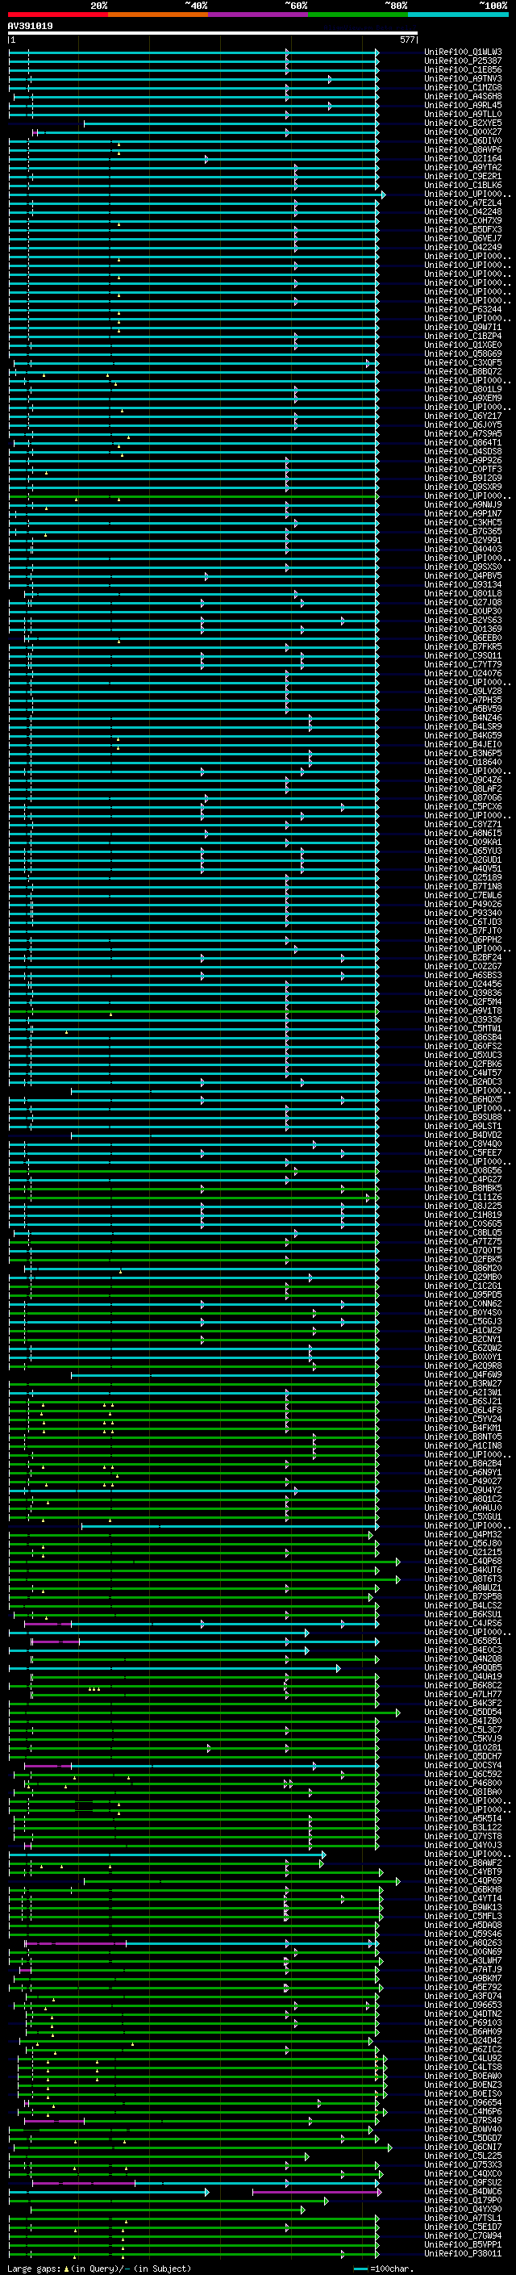Screen dimensions: 516x2275
Task: Open hit UniRef100_O42248
Action: [463, 212]
